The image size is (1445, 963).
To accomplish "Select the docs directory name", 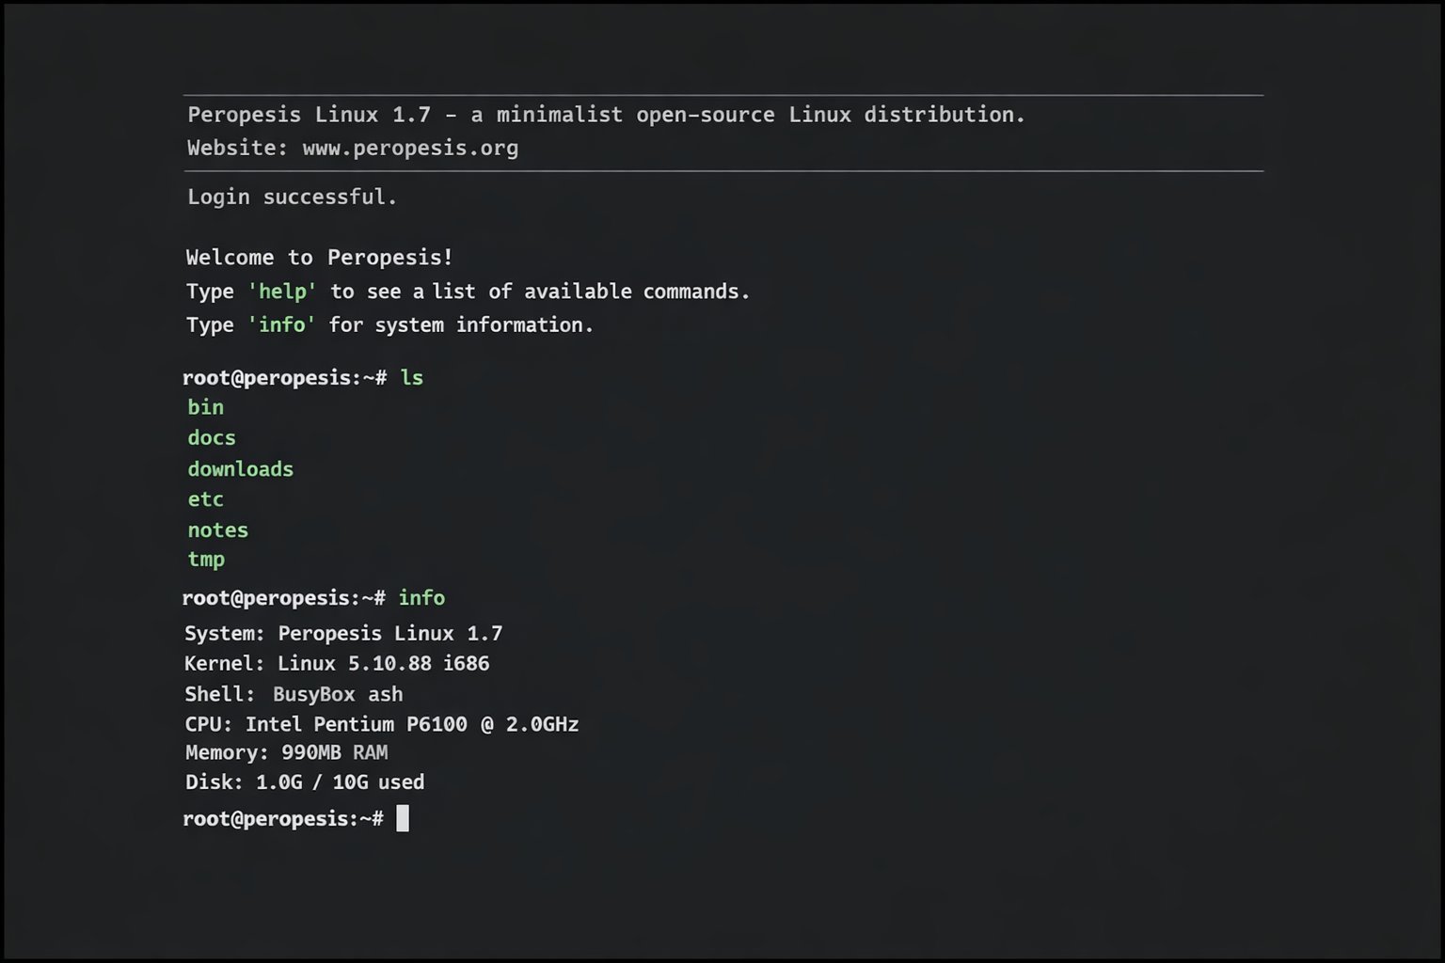I will 211,437.
